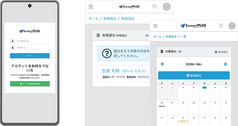Screen dimensions: 238x126
Task: Click the アカウントをお持ちでない方 heading
Action: pos(30,68)
